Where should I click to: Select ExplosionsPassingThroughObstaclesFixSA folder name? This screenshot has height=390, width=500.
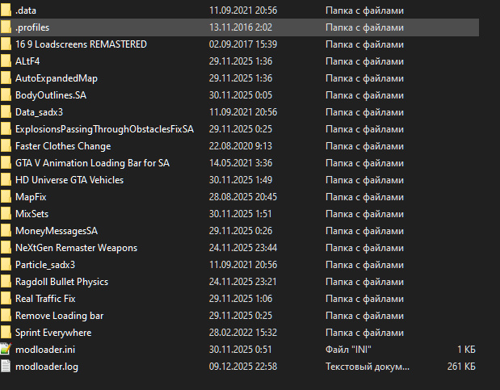104,129
